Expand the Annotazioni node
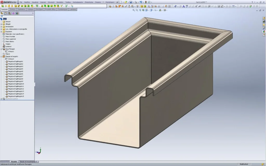 click(1, 27)
